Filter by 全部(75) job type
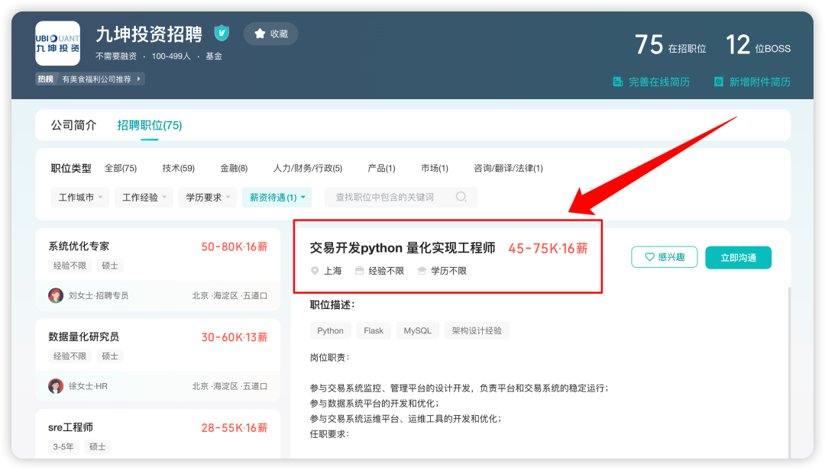Image resolution: width=825 pixels, height=470 pixels. click(121, 168)
